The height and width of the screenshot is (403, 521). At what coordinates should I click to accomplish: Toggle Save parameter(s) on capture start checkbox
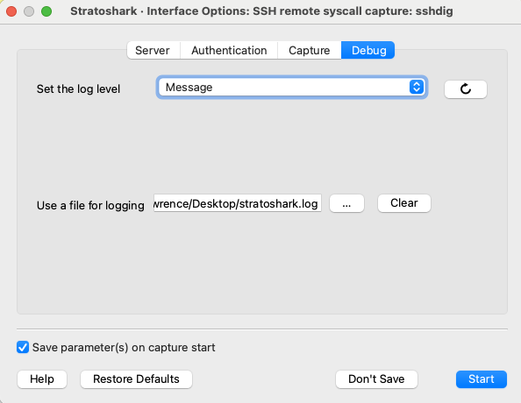click(23, 347)
